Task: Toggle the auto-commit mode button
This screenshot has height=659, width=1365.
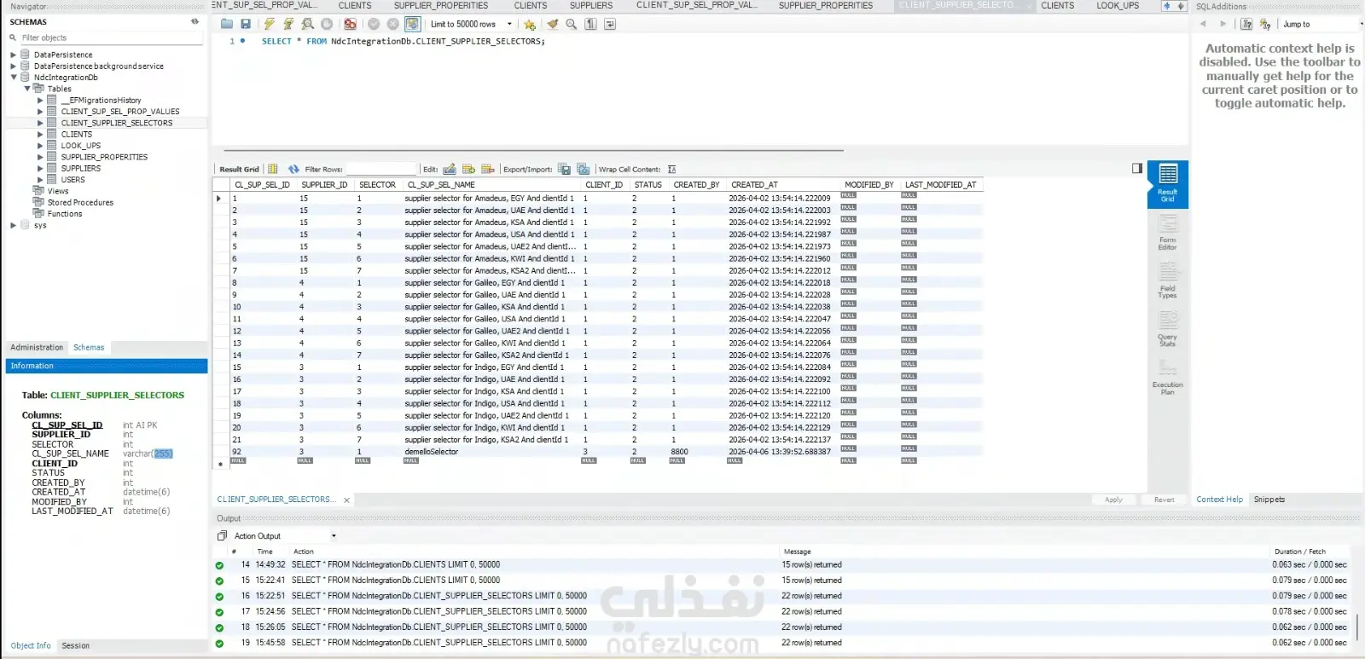Action: pyautogui.click(x=413, y=24)
